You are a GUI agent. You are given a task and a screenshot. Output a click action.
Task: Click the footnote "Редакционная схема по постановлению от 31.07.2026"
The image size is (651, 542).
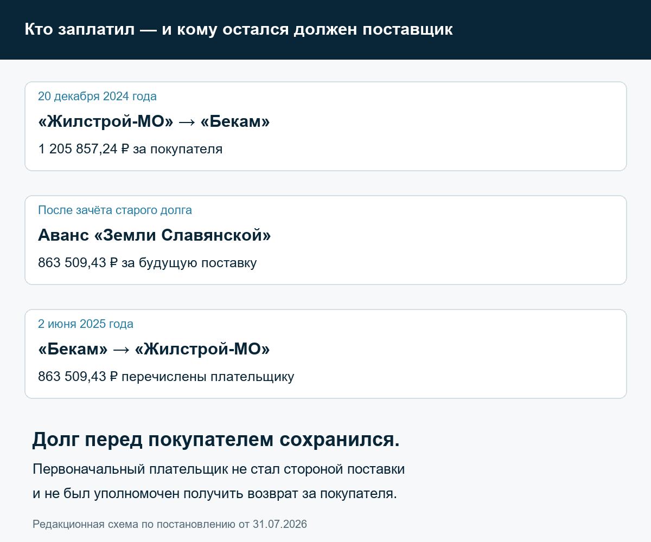coord(170,524)
